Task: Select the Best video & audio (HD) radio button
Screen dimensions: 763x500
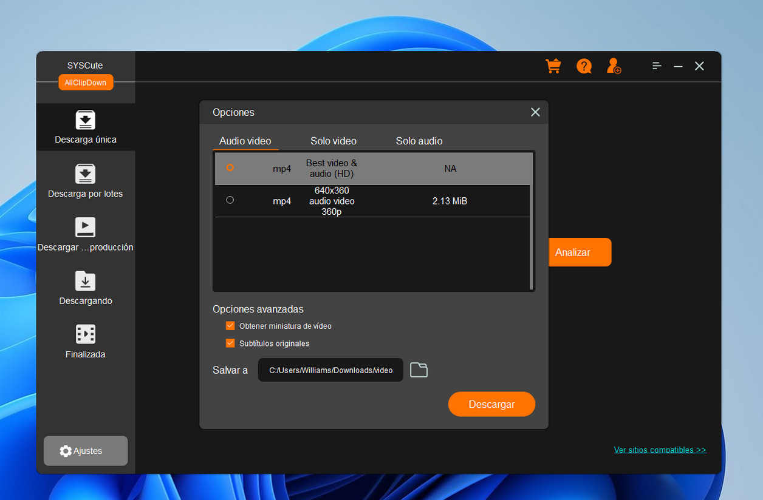Action: coord(230,167)
